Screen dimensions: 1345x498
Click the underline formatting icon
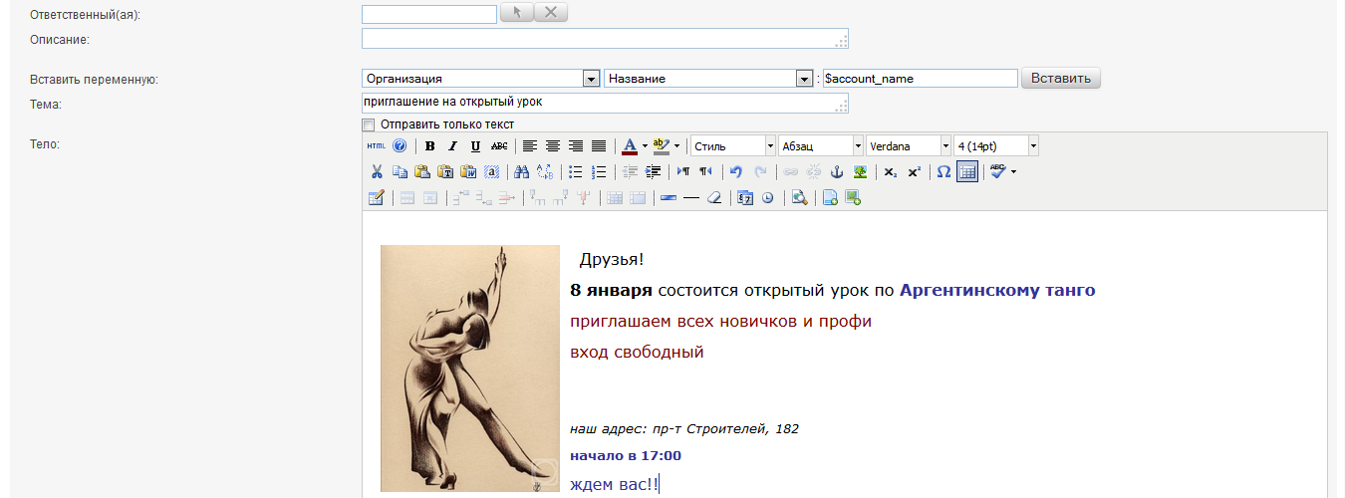[475, 146]
